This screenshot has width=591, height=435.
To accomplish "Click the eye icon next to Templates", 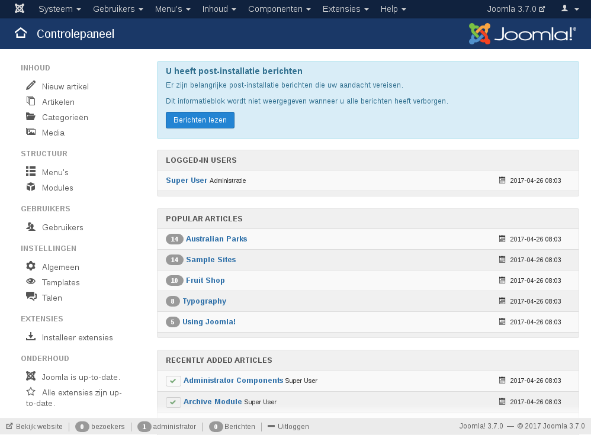I will point(31,282).
